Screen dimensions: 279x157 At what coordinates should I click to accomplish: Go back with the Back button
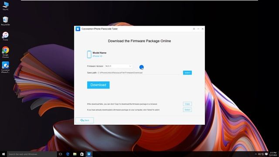(x=85, y=120)
